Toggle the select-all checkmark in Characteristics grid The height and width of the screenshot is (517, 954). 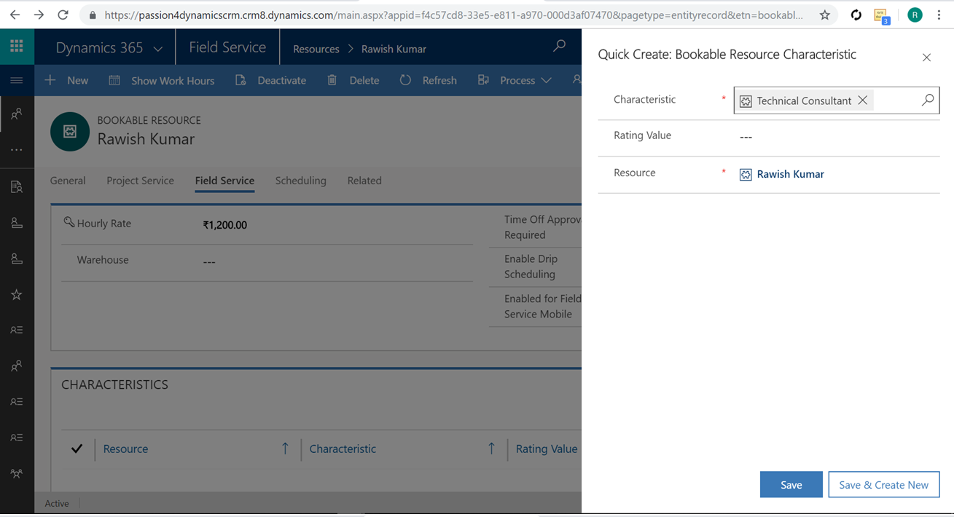click(77, 449)
